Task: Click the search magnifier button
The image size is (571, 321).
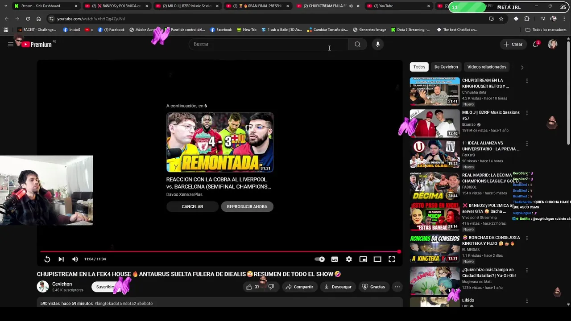Action: point(357,44)
